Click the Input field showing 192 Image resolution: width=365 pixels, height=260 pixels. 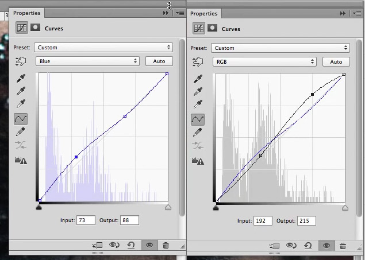coord(263,221)
